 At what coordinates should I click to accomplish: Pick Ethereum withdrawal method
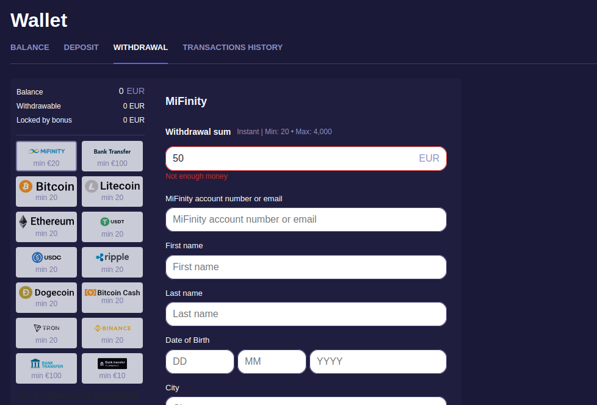[x=46, y=227]
